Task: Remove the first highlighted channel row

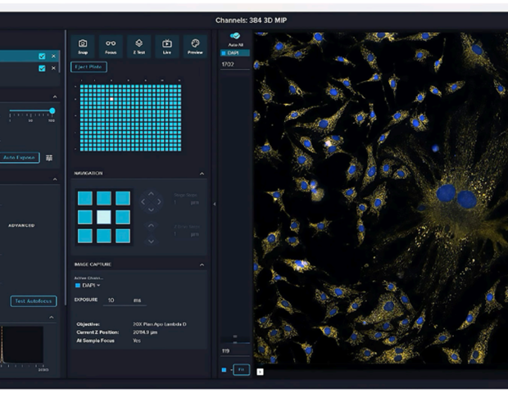Action: click(x=53, y=56)
